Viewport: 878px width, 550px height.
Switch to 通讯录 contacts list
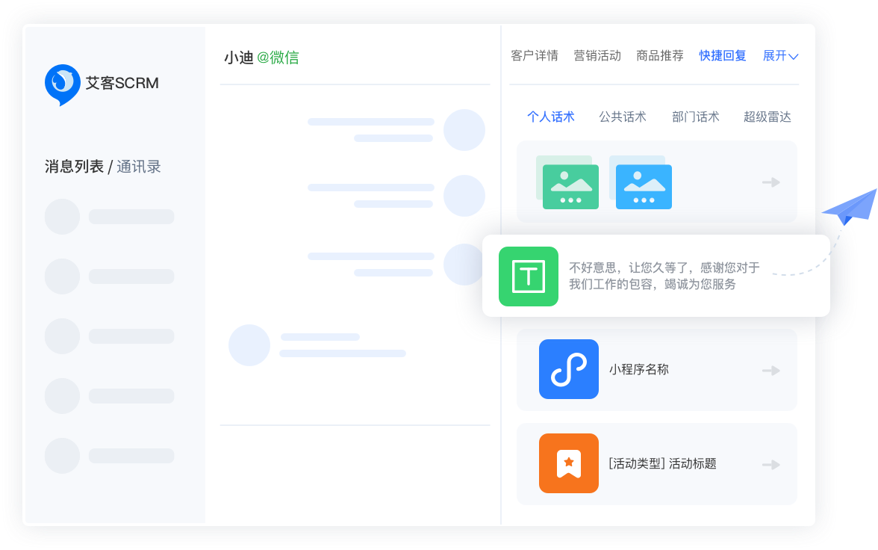coord(139,167)
